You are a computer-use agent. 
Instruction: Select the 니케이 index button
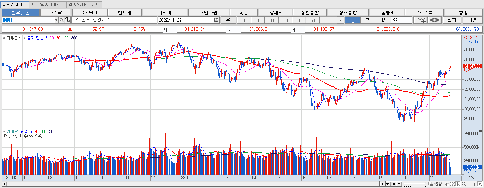pyautogui.click(x=165, y=13)
